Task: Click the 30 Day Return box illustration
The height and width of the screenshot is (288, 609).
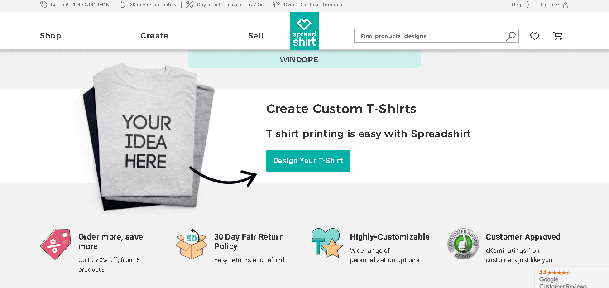Action: tap(191, 244)
